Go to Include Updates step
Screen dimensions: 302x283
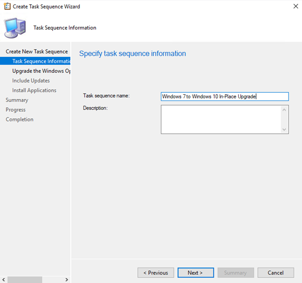(x=31, y=80)
